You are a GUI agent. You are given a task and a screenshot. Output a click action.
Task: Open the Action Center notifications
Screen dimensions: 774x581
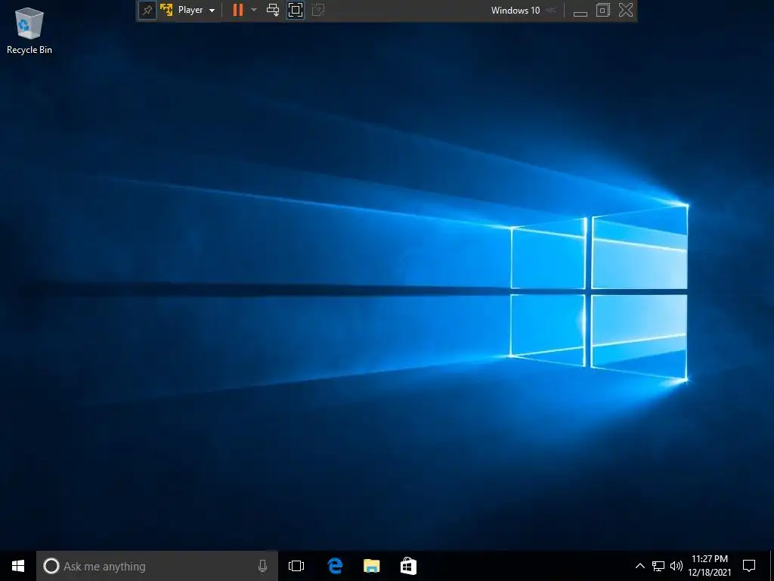749,566
